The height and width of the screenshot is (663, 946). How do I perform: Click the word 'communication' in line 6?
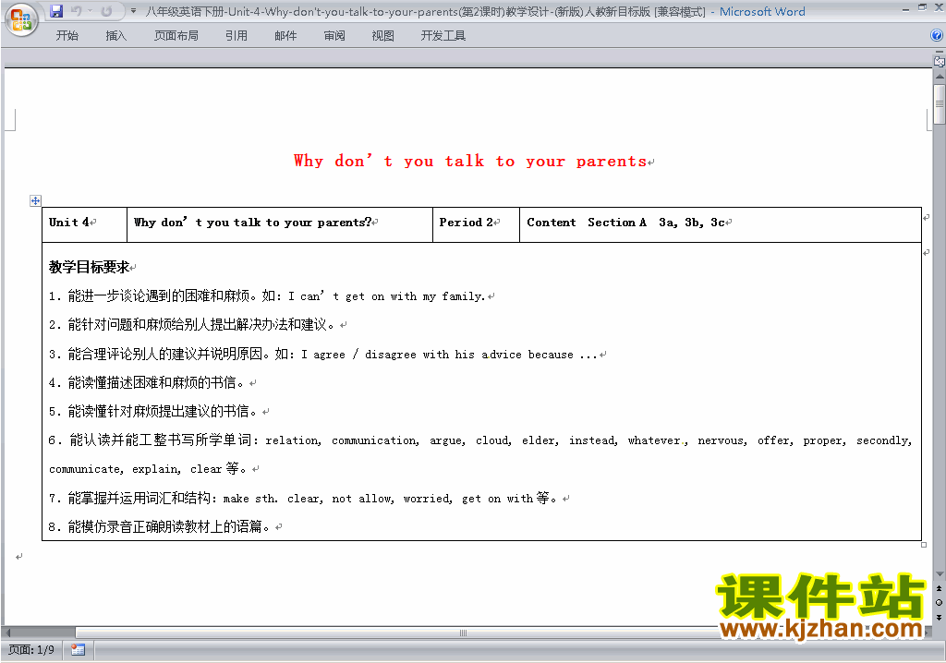point(373,440)
